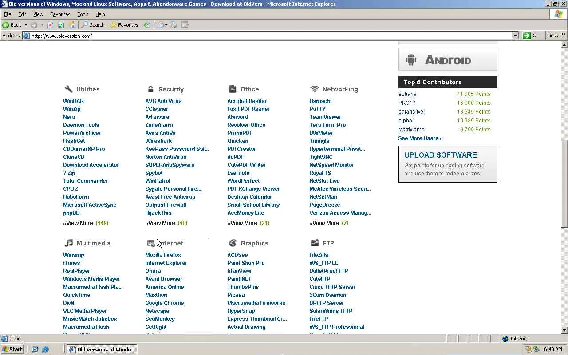Click the Office document icon
Screen dimensions: 568x355
[x=233, y=89]
